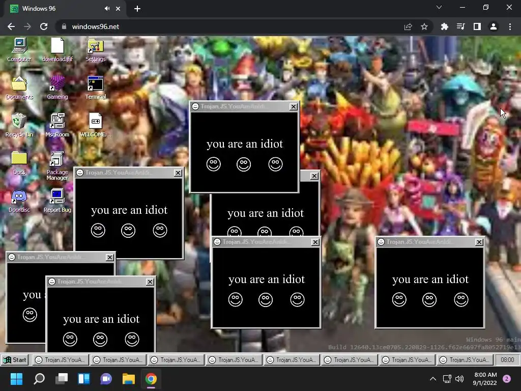This screenshot has width=521, height=391.
Task: Open Chrome's three-dot menu
Action: coord(510,26)
